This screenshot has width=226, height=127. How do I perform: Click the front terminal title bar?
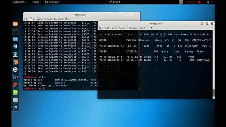point(156,24)
